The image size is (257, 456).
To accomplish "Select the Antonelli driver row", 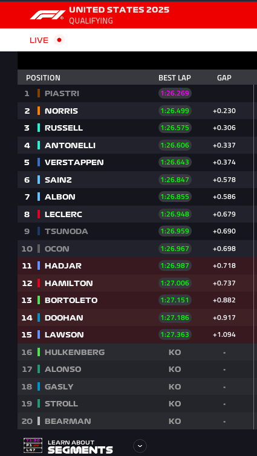I will 135,145.
